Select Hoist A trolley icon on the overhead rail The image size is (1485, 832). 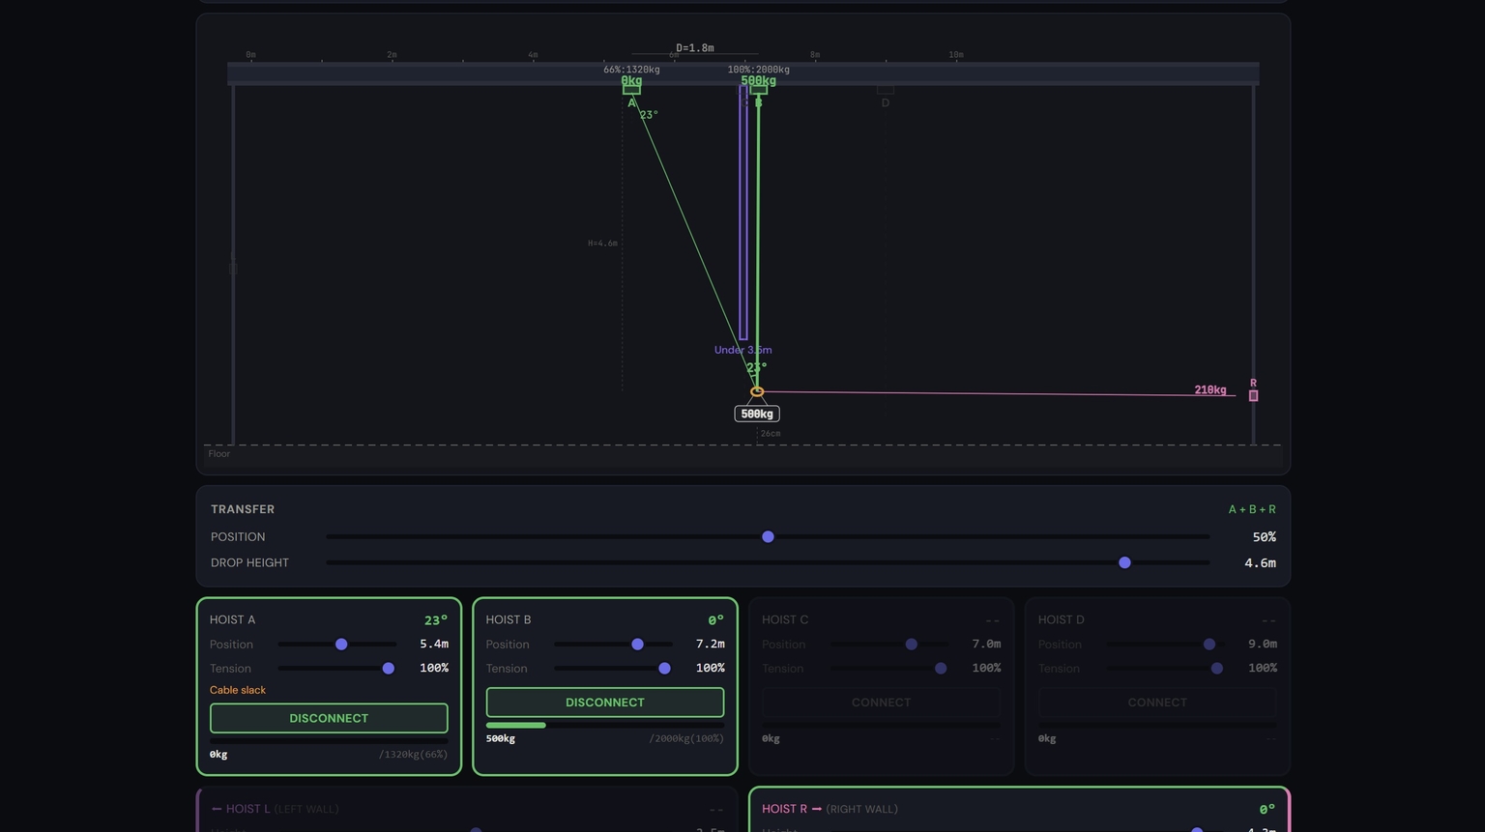point(630,87)
